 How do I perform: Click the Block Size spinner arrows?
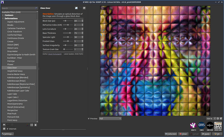point(82,21)
